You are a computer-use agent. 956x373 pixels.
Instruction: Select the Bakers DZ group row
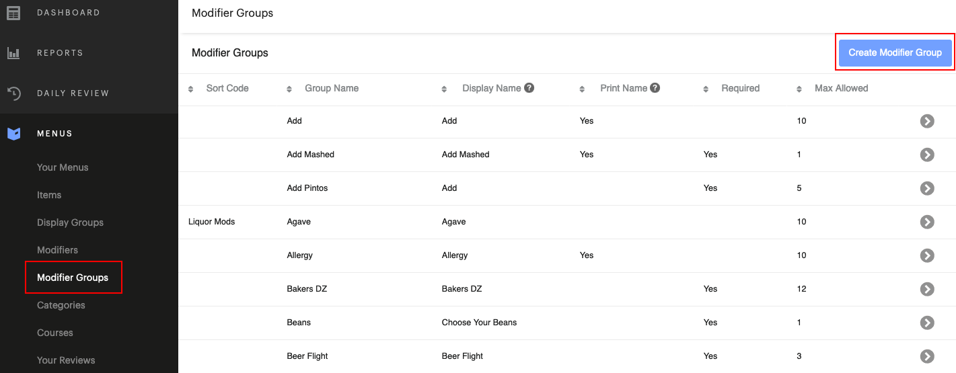[307, 289]
